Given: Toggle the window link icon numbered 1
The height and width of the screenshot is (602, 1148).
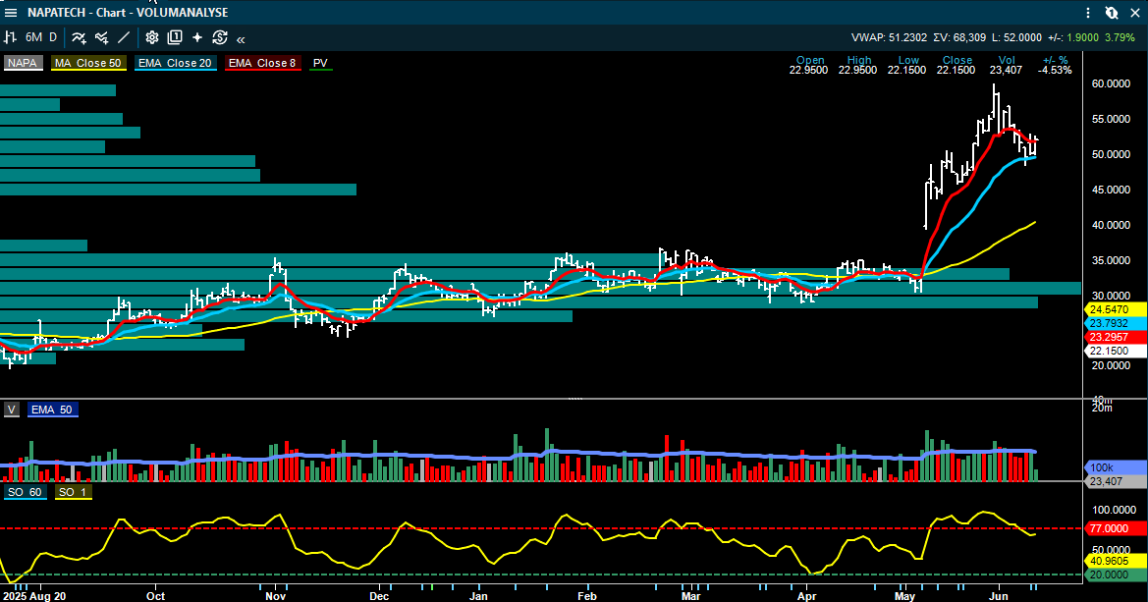Looking at the screenshot, I should pyautogui.click(x=1112, y=13).
